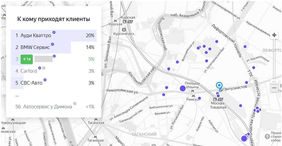
Task: Click the blue location pin on шоссе Энтузиастов
Action: click(x=219, y=87)
